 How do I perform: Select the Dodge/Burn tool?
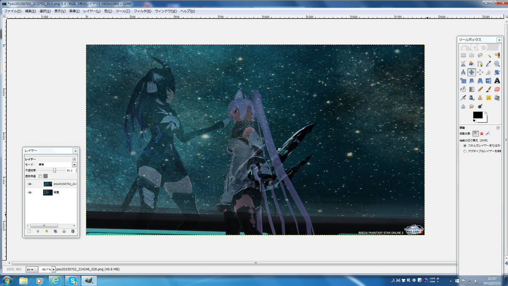480,106
